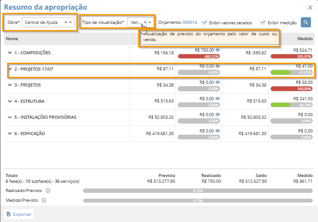Click info icon beside Medido/Previsto
Viewport: 318px width, 222px height.
[x=44, y=200]
